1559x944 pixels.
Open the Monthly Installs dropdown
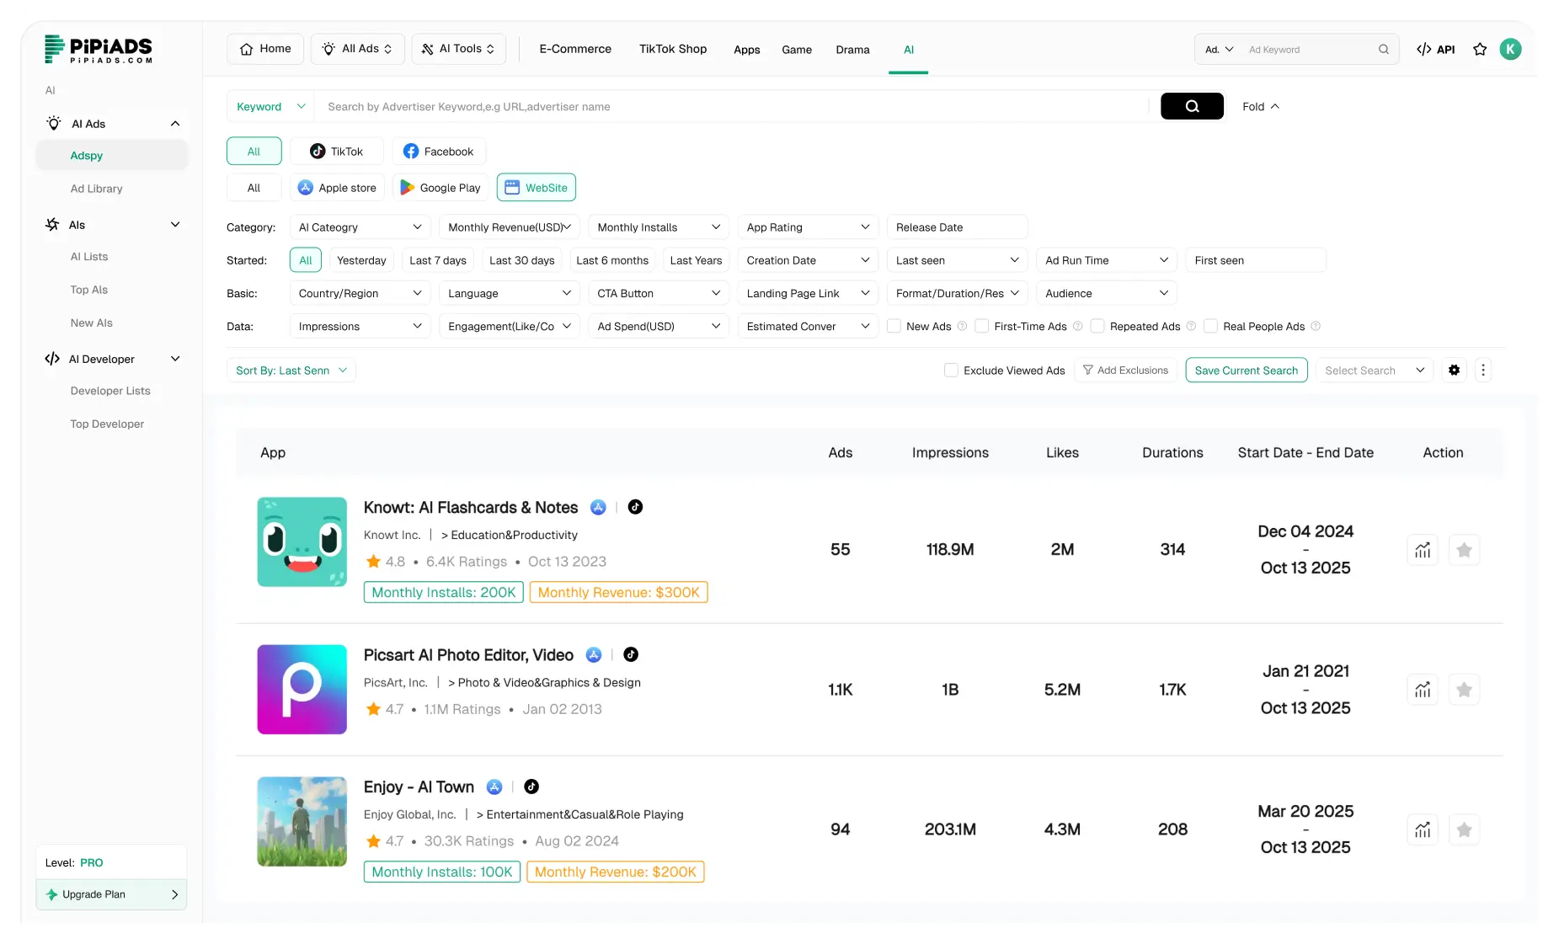(658, 227)
